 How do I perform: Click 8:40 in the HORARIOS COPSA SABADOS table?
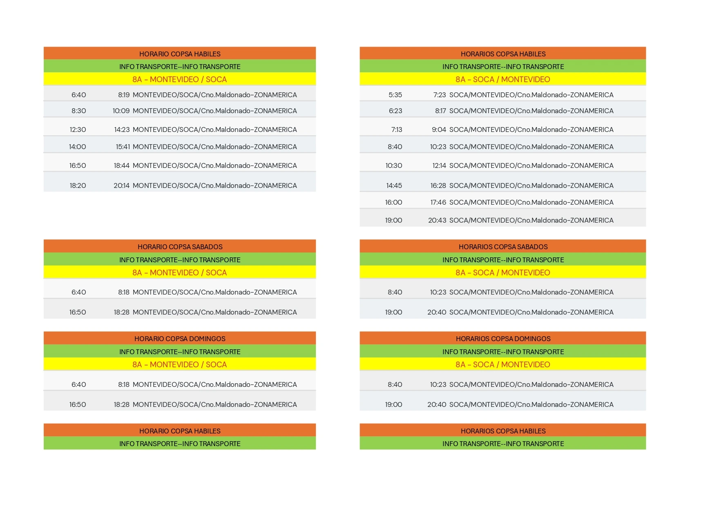(x=395, y=292)
